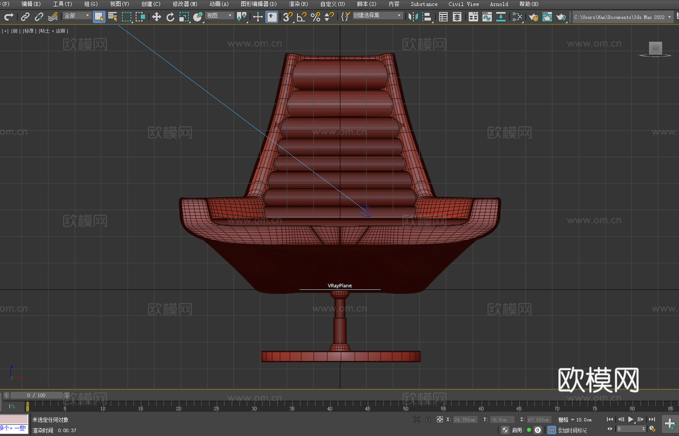Open Select by Name list
The image size is (679, 436).
point(113,17)
